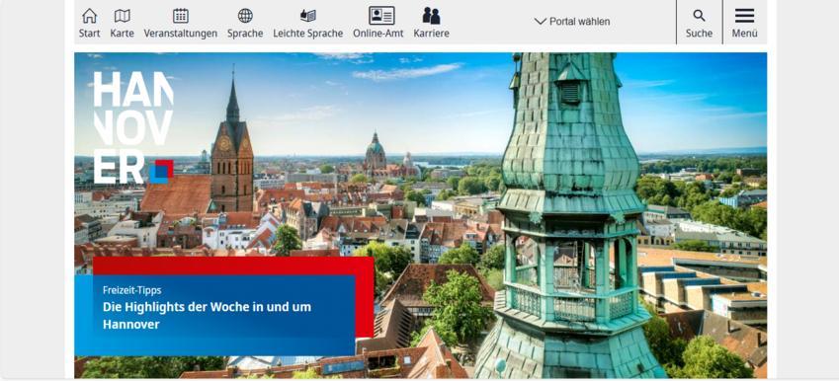The height and width of the screenshot is (381, 839).
Task: Select the Leichte Sprache menu label
Action: (x=307, y=34)
